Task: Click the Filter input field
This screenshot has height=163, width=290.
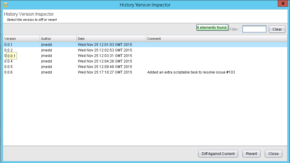Action: click(254, 29)
